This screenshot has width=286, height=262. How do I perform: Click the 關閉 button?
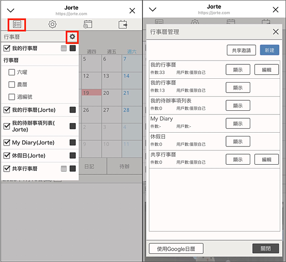tap(266, 249)
